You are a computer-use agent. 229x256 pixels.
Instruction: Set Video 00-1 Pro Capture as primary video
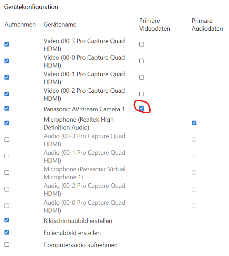141,77
